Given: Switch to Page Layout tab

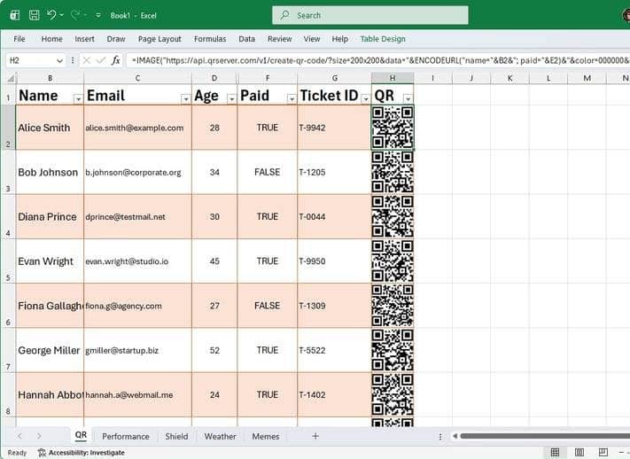Looking at the screenshot, I should click(159, 39).
